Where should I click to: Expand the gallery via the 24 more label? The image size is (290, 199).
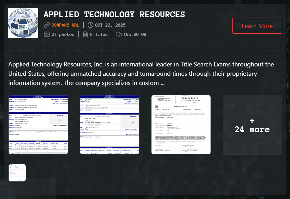pyautogui.click(x=252, y=129)
